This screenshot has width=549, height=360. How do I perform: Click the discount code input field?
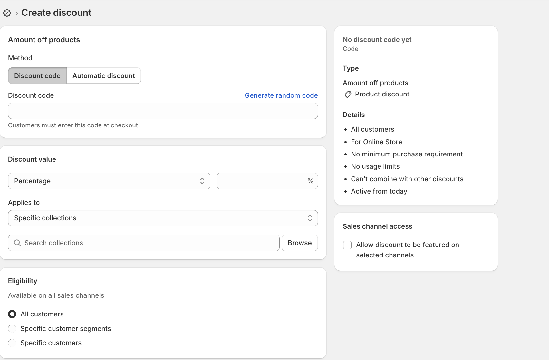(163, 111)
